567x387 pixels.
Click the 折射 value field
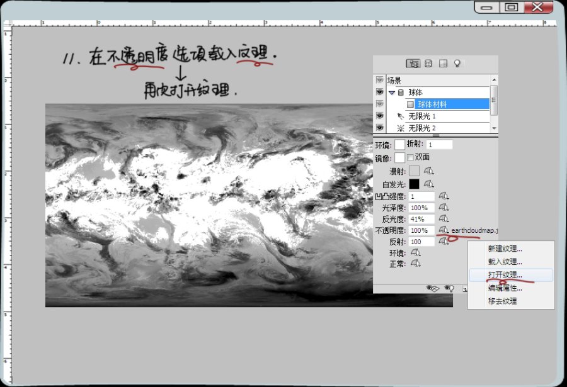pyautogui.click(x=439, y=145)
